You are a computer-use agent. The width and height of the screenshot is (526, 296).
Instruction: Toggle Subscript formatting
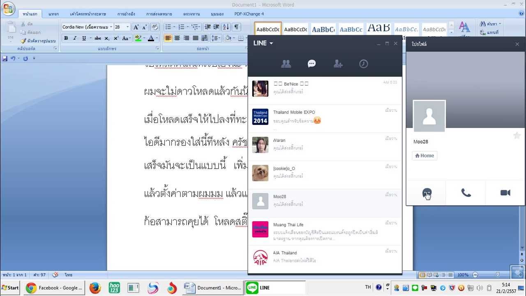coord(107,38)
